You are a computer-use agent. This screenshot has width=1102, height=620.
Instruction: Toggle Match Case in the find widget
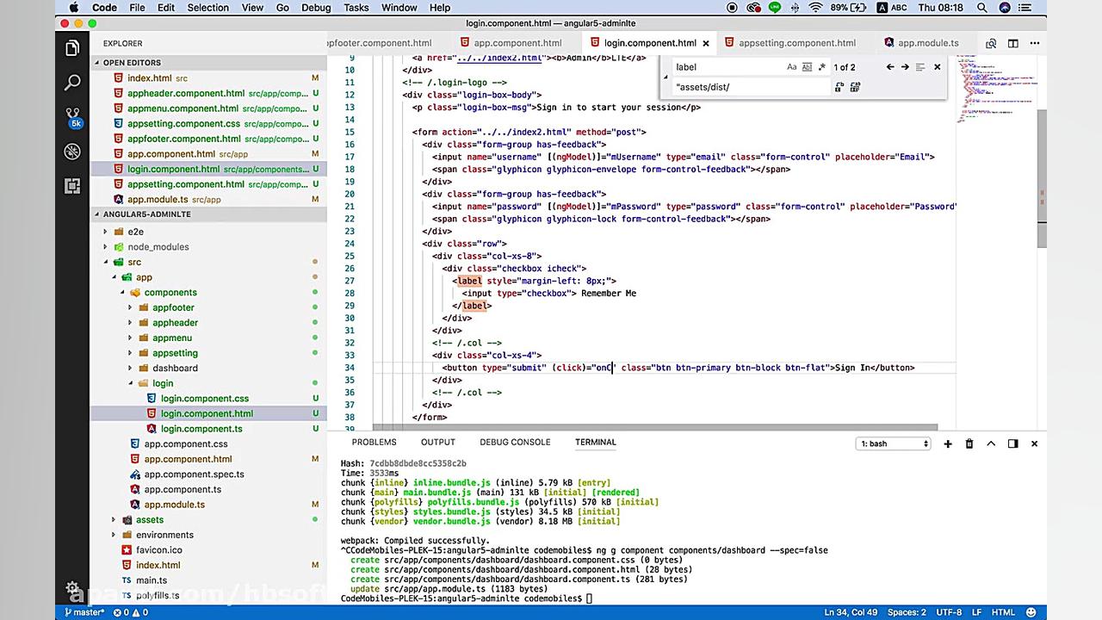[792, 67]
